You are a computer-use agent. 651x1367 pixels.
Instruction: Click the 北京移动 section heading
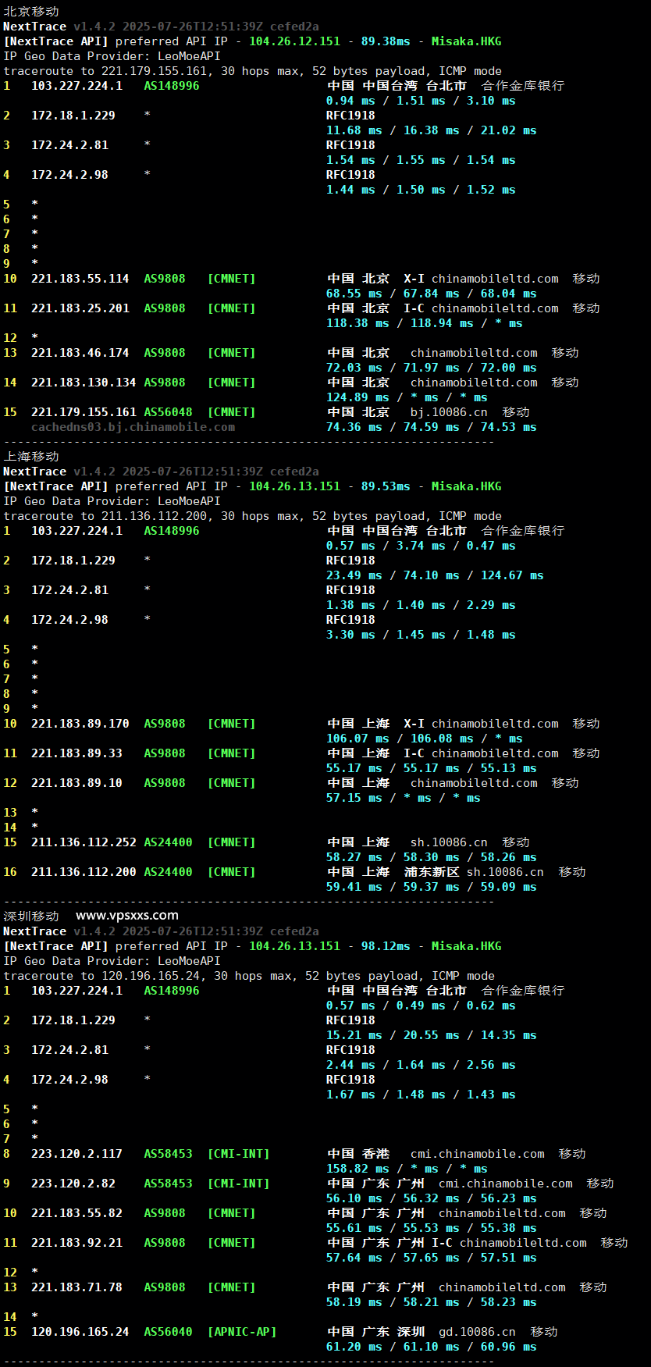(x=31, y=12)
